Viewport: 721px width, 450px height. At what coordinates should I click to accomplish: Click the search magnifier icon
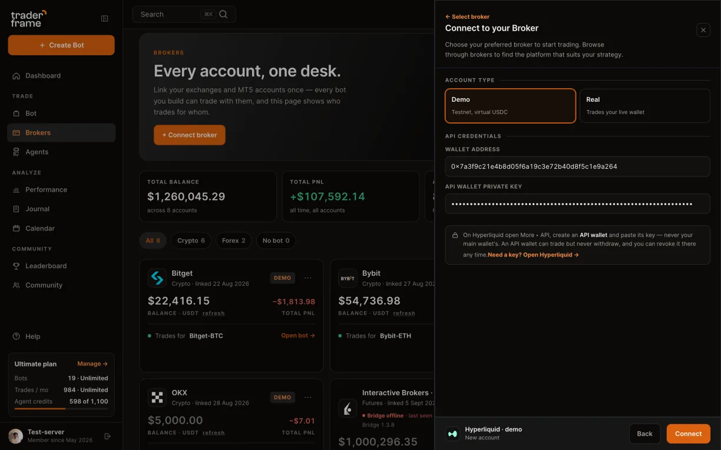pyautogui.click(x=223, y=14)
